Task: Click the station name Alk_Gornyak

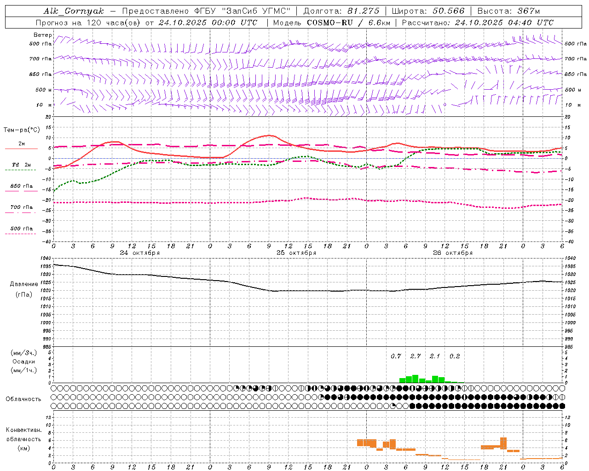Action: tap(74, 11)
